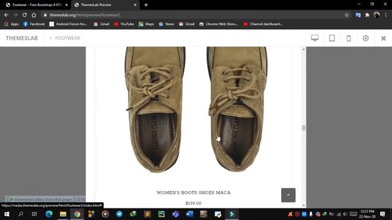Go to browser home page
The height and width of the screenshot is (220, 392).
pos(34,15)
